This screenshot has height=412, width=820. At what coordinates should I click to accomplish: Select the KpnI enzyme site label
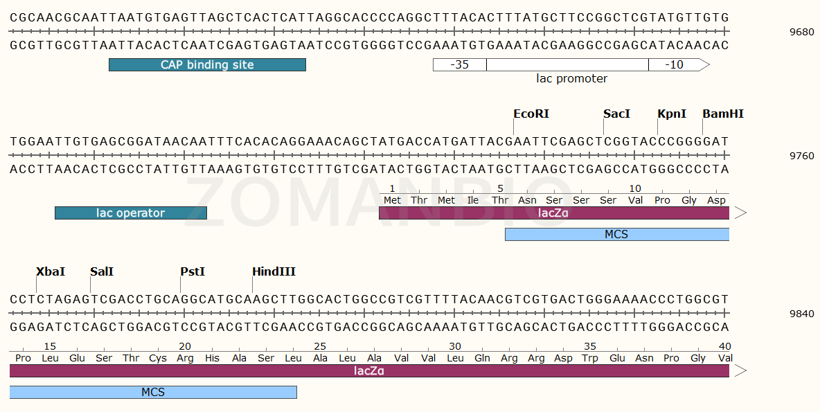tap(672, 114)
